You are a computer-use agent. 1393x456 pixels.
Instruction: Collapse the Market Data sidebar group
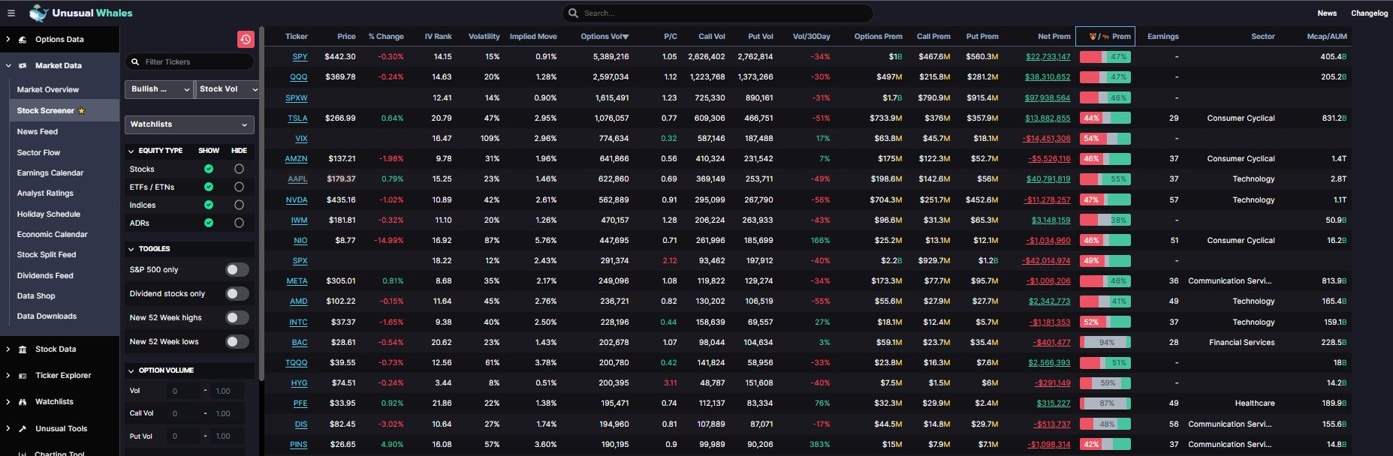click(8, 66)
